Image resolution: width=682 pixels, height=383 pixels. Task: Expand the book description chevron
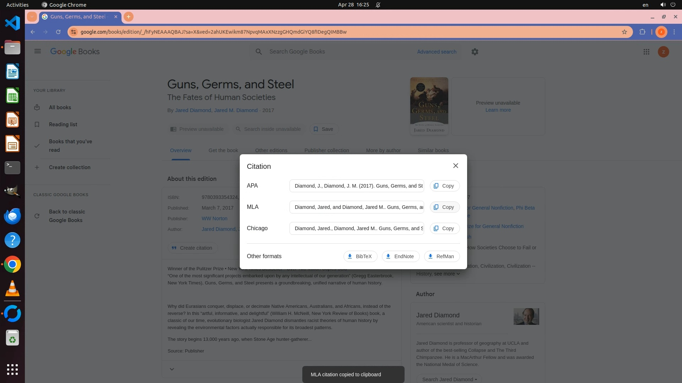coord(172,369)
